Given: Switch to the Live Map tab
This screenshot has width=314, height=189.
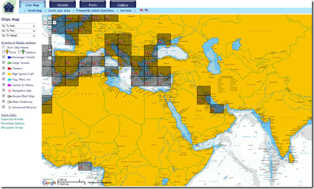Looking at the screenshot, I should (x=32, y=5).
